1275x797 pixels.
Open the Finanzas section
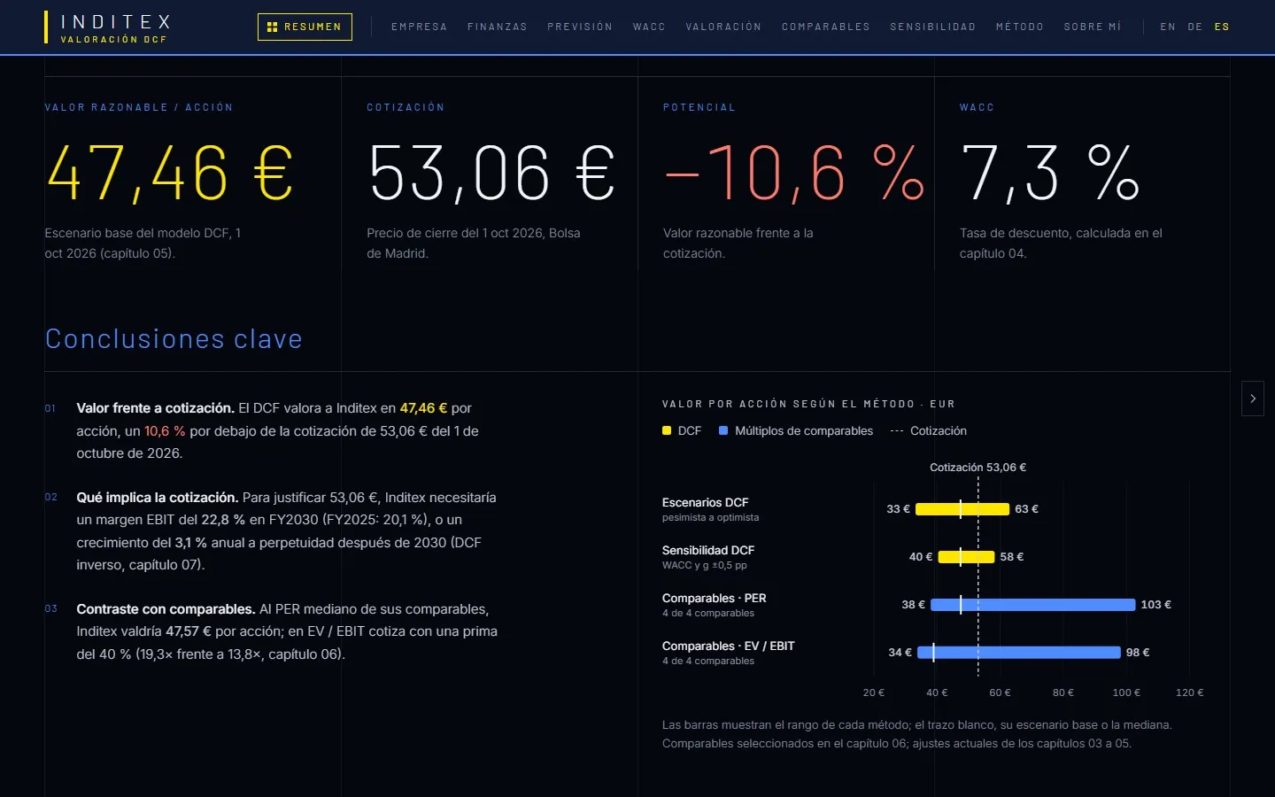tap(498, 27)
